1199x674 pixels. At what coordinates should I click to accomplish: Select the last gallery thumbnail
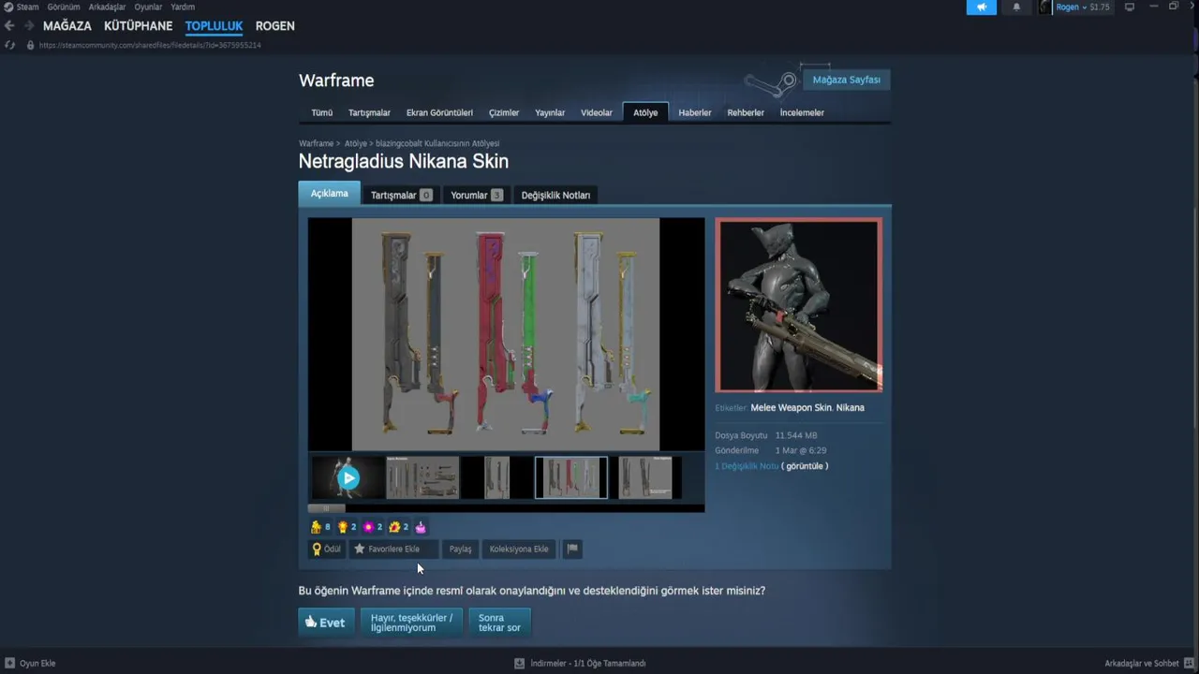pos(645,477)
